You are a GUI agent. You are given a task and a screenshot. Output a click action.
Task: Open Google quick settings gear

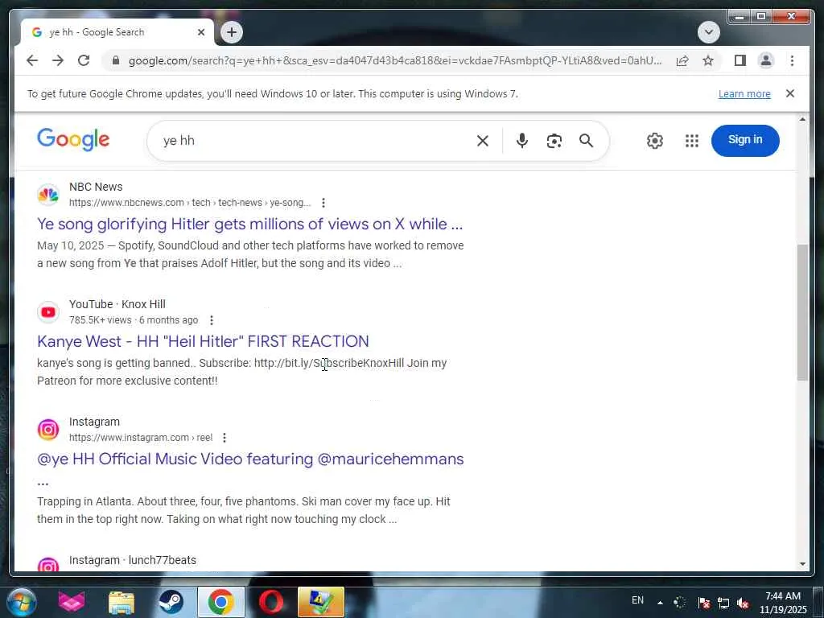[654, 140]
